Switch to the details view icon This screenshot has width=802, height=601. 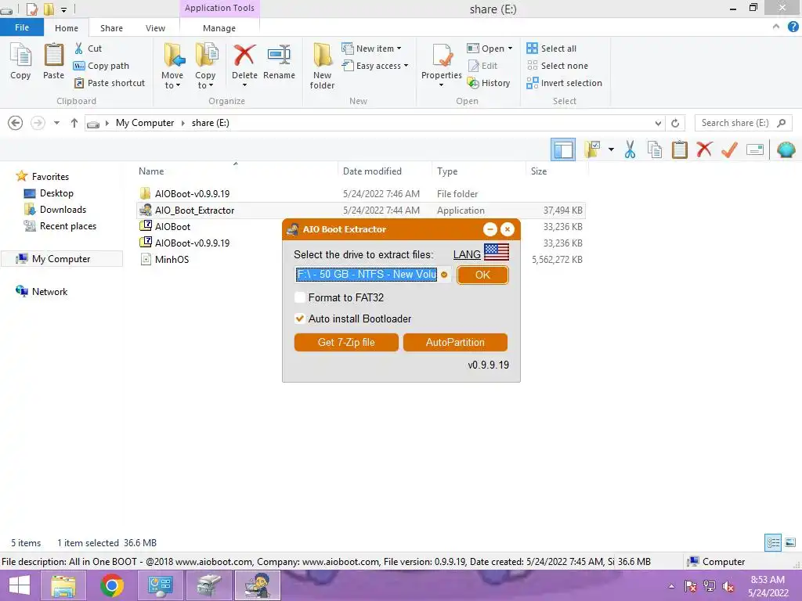click(773, 542)
